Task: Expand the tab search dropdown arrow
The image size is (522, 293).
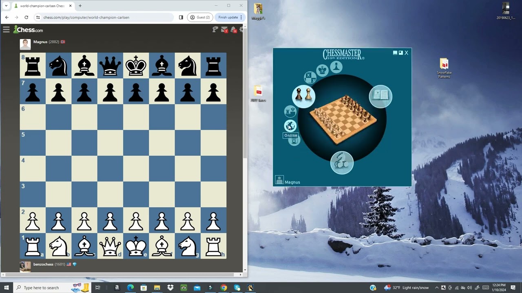Action: tap(6, 6)
